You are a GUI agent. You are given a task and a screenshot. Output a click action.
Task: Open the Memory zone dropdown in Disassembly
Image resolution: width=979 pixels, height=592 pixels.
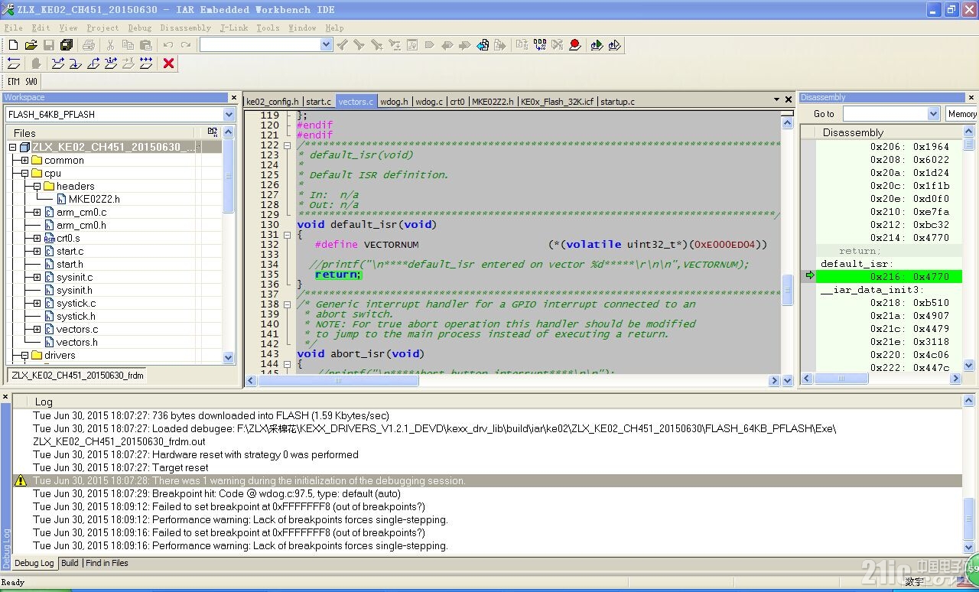tap(962, 114)
